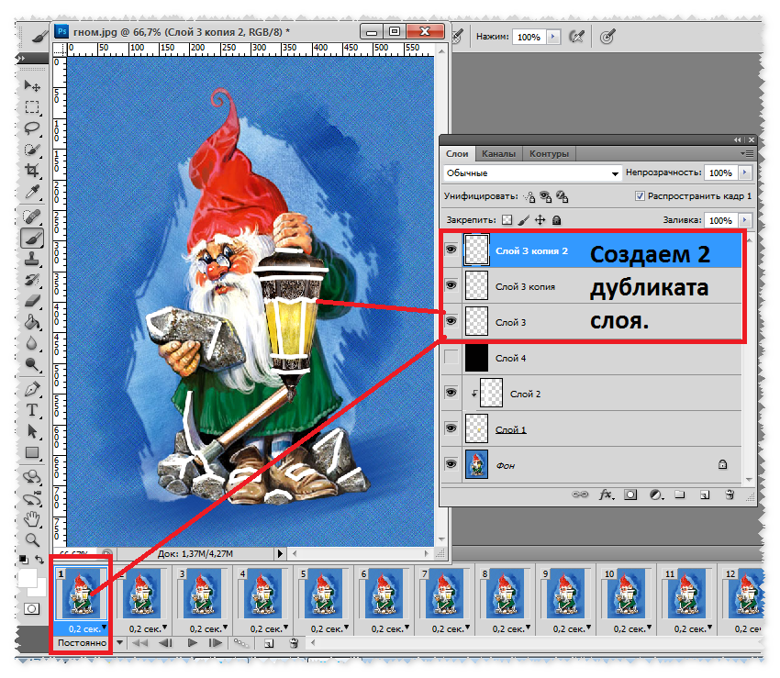
Task: Open Непрозрачность opacity slider arrow
Action: coord(745,172)
